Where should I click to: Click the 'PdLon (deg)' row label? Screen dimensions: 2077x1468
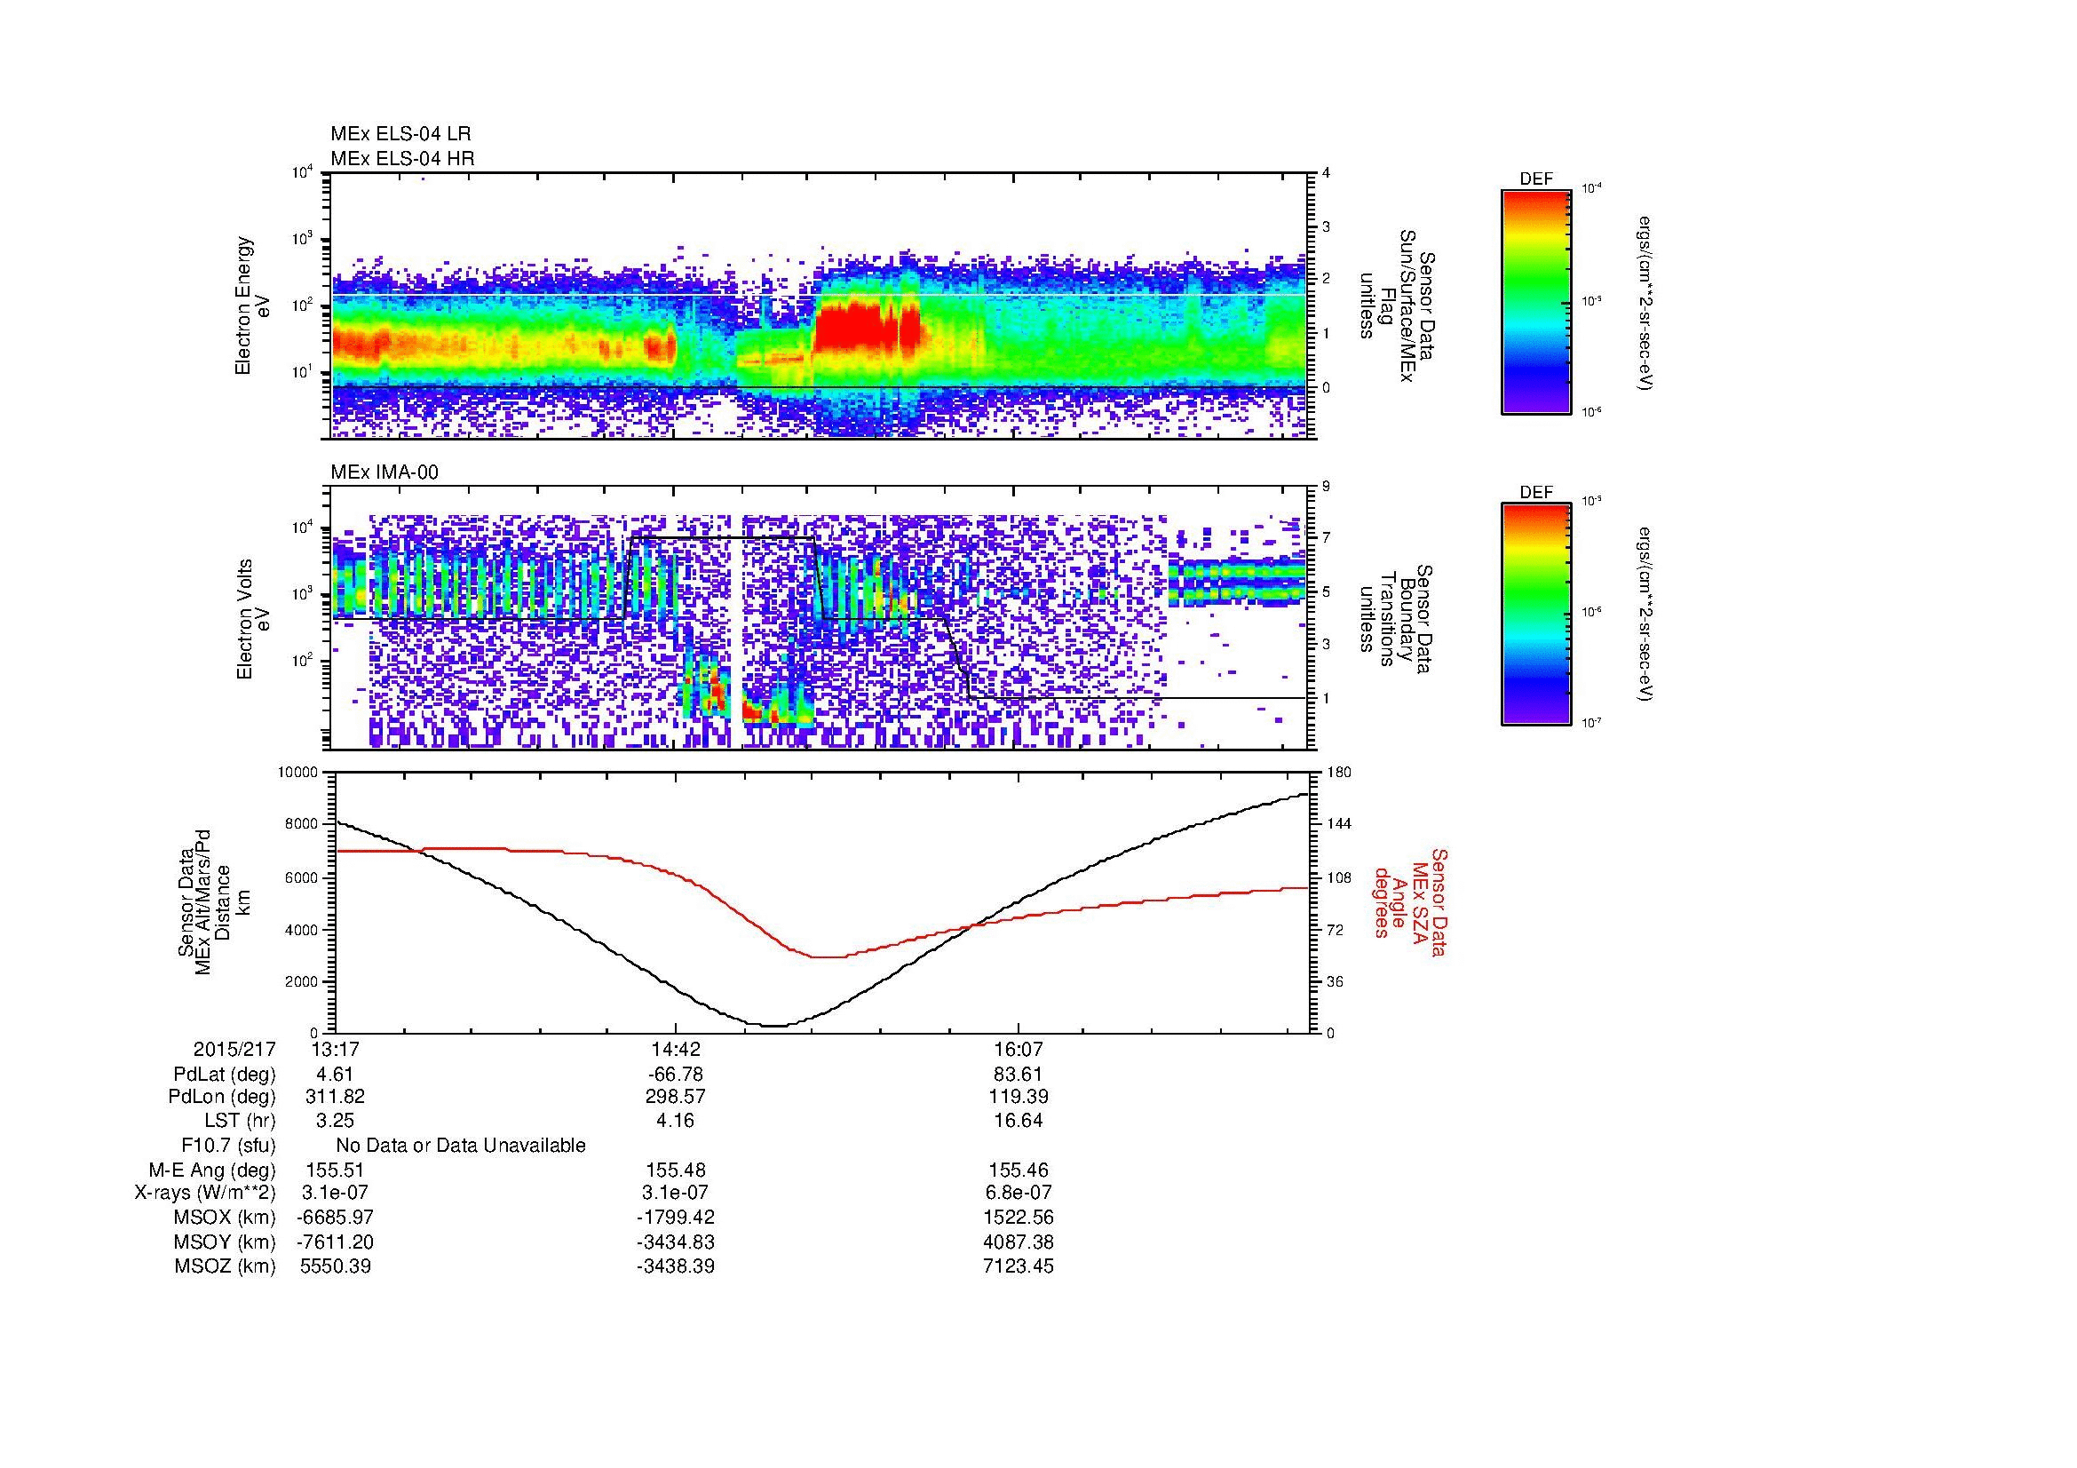coord(223,1097)
